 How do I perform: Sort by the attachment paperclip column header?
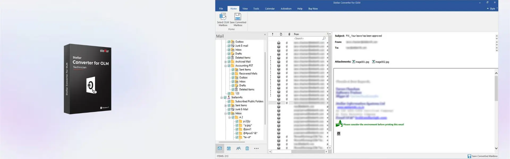pyautogui.click(x=289, y=34)
